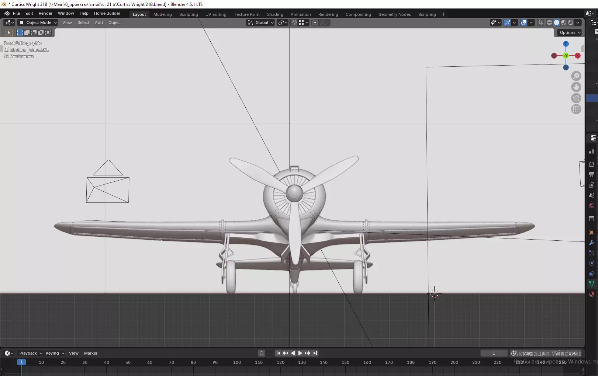Viewport: 598px width, 376px height.
Task: Jump to the first frame
Action: click(x=278, y=353)
